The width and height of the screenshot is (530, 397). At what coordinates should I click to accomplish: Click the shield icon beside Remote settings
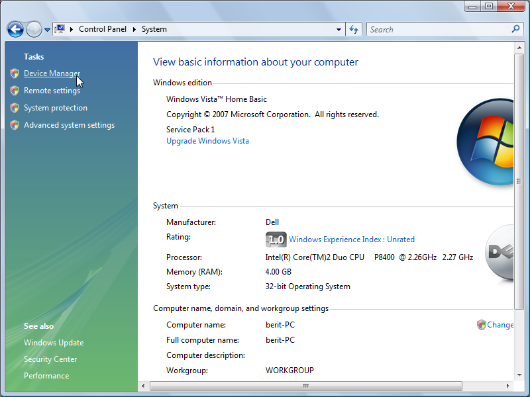[15, 91]
